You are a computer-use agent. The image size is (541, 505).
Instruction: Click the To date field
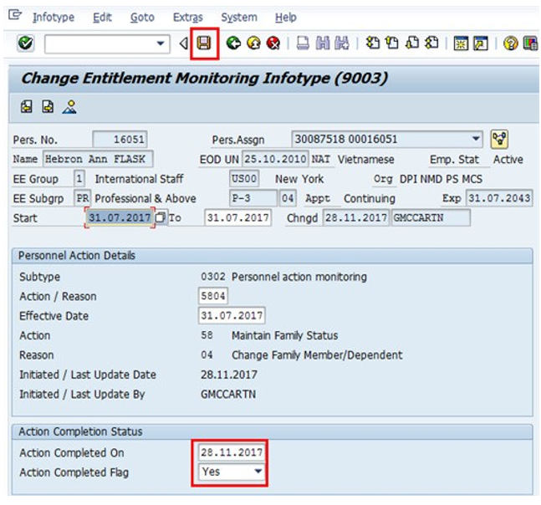(237, 217)
